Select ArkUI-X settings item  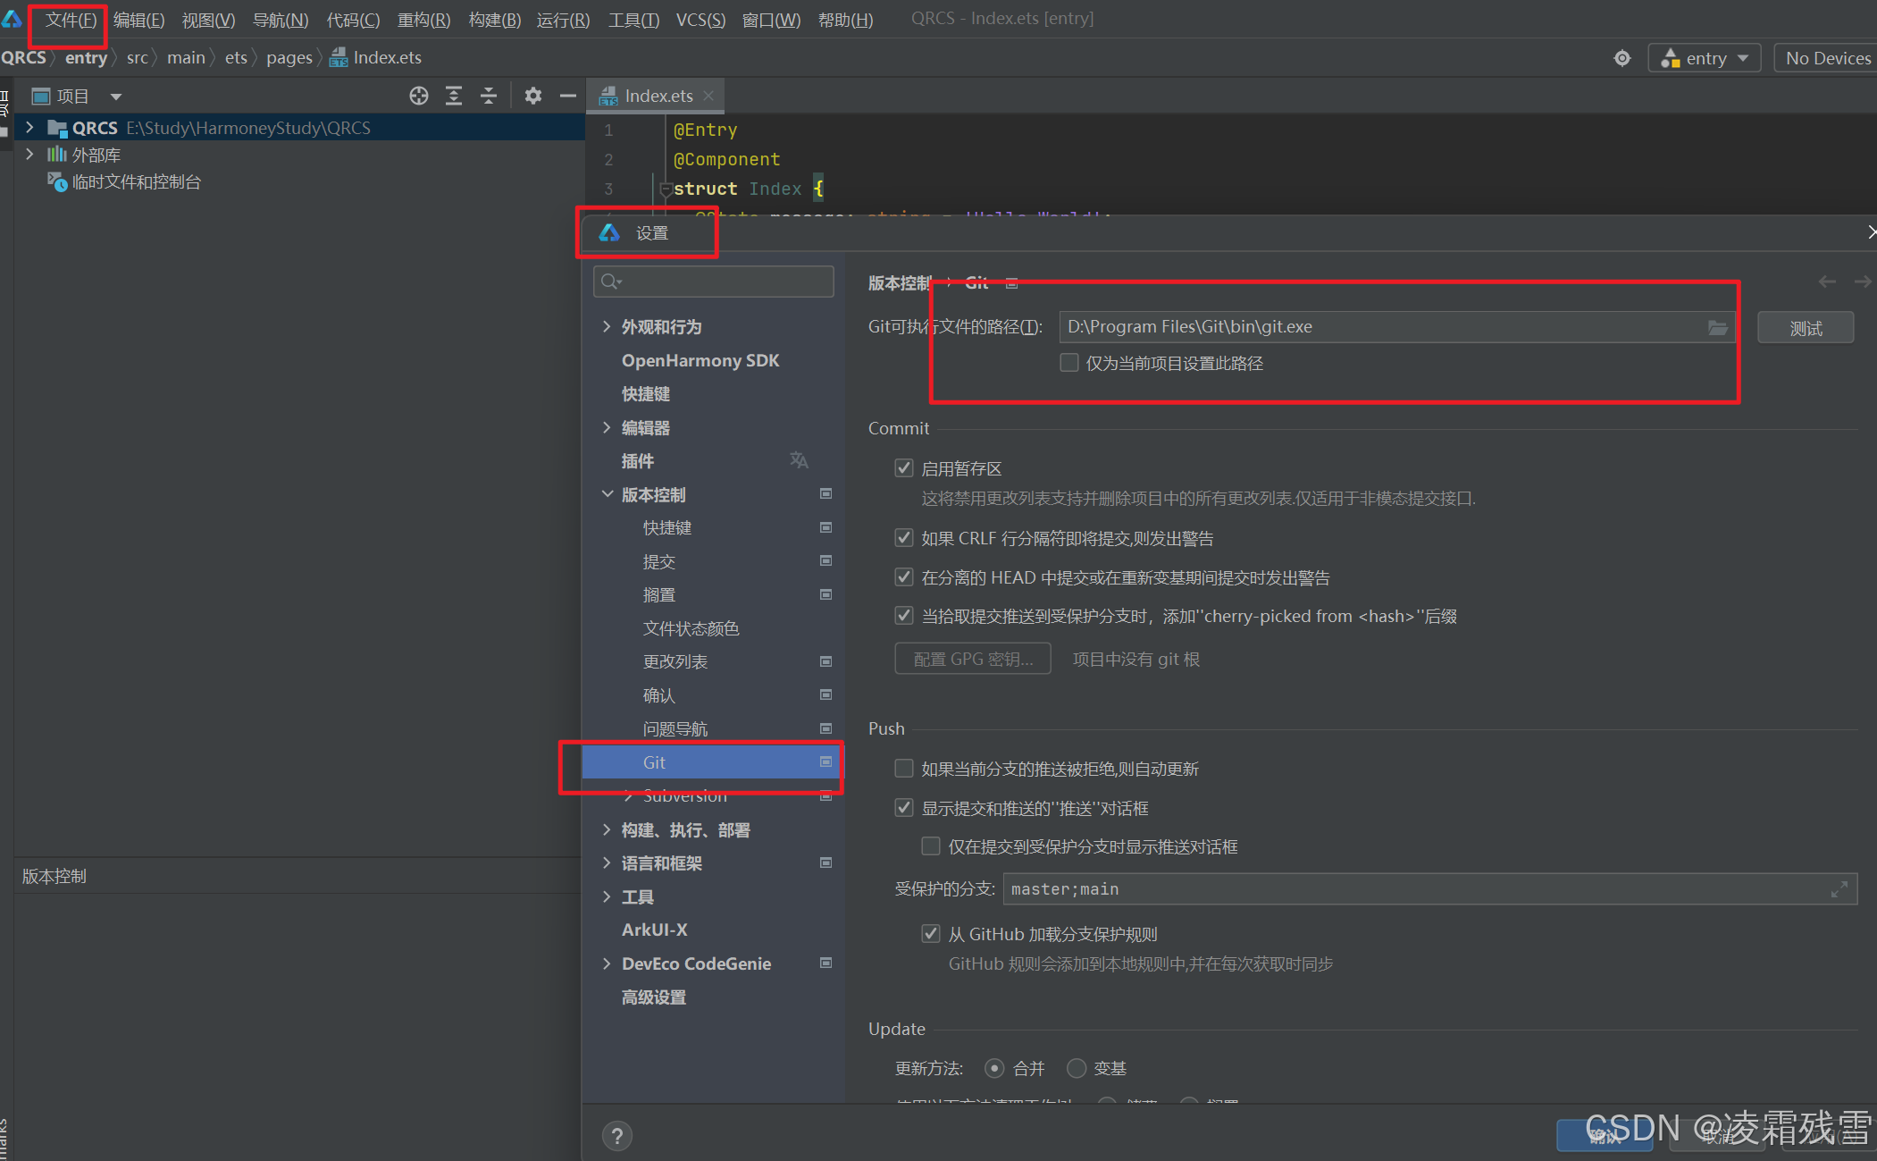point(655,930)
